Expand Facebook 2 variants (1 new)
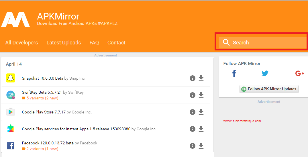The height and width of the screenshot is (157, 308). click(40, 149)
